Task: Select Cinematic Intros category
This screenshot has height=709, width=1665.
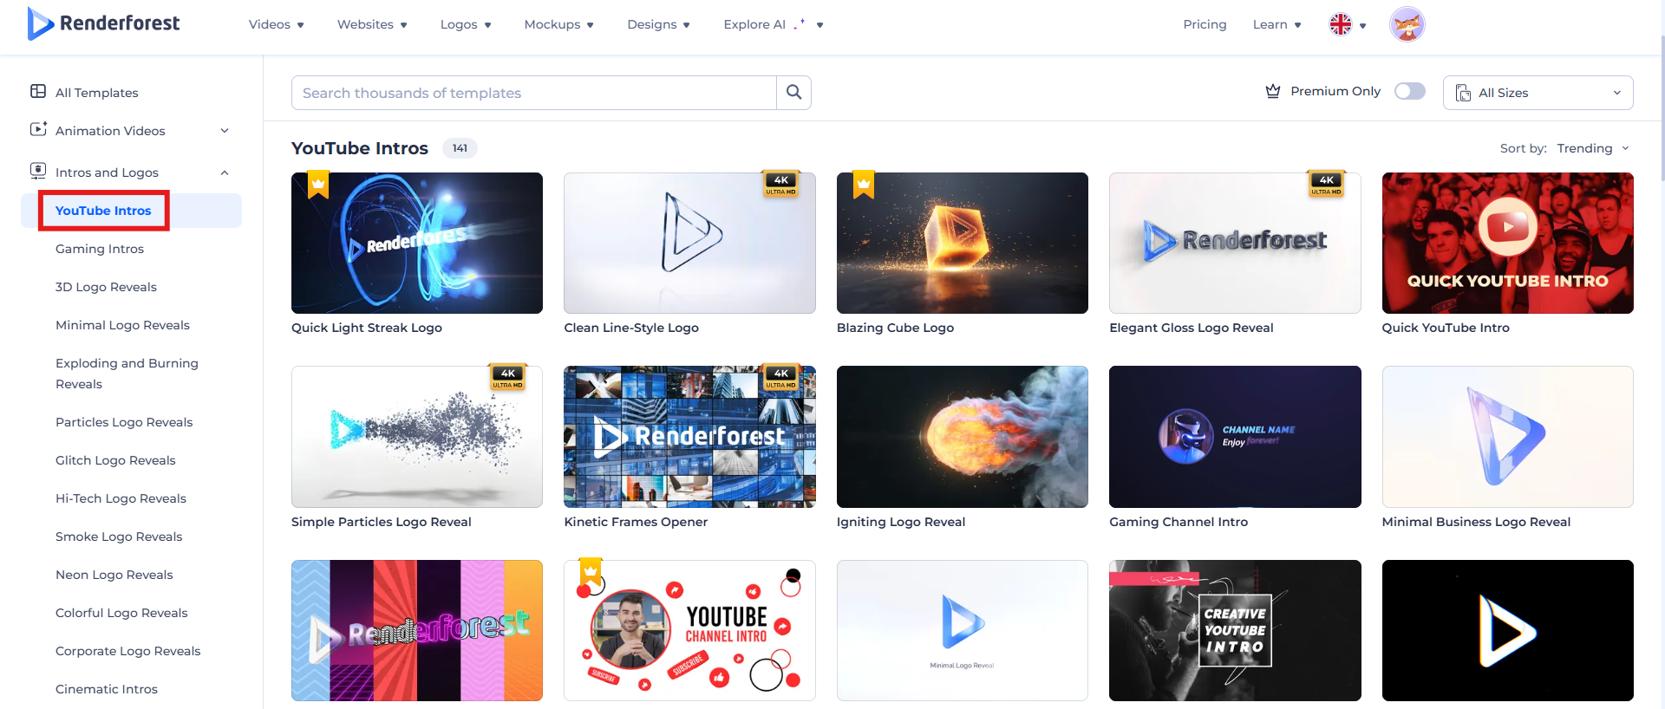Action: 107,689
